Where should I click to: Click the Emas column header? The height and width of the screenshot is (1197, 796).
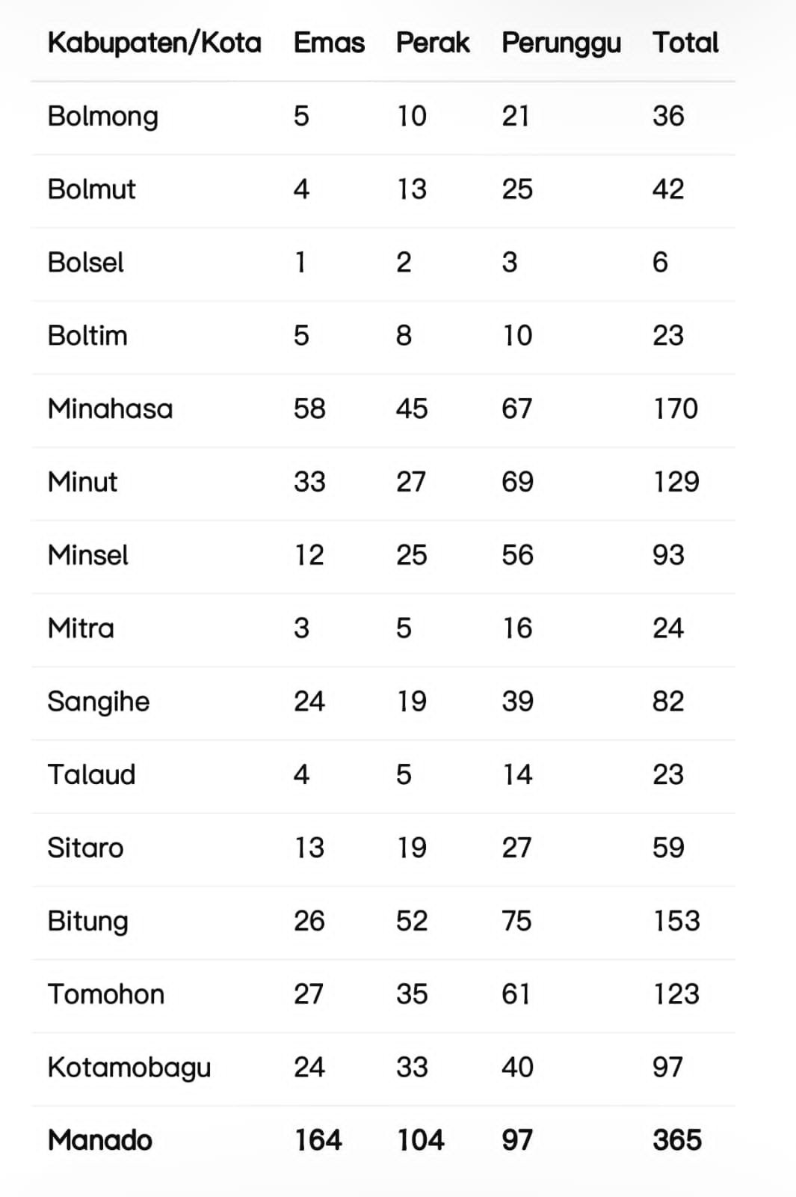[329, 43]
